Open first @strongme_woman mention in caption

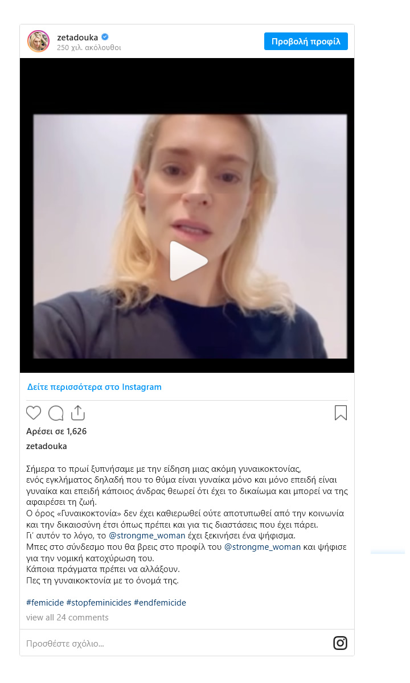point(147,536)
